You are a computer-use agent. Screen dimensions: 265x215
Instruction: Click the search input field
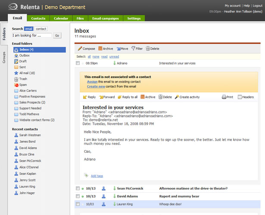(x=32, y=35)
